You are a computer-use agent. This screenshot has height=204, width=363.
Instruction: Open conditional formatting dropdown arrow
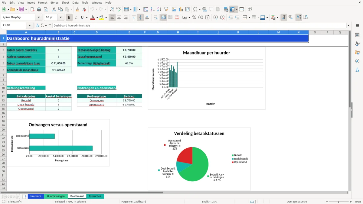pyautogui.click(x=277, y=18)
